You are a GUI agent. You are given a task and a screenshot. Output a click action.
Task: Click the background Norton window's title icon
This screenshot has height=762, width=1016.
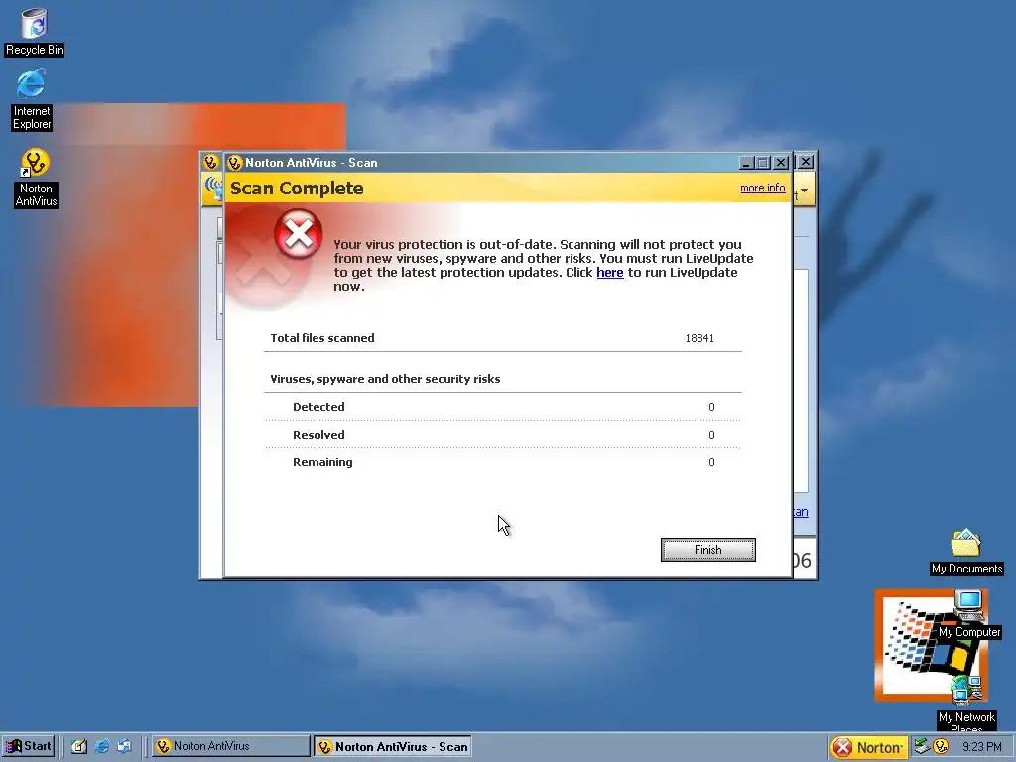click(x=210, y=162)
